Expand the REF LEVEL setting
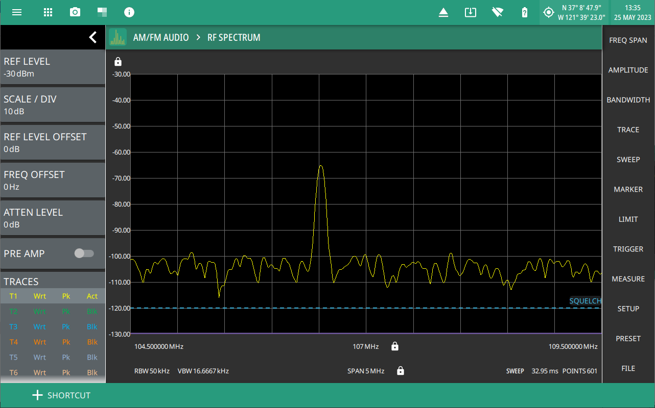655x408 pixels. click(53, 67)
